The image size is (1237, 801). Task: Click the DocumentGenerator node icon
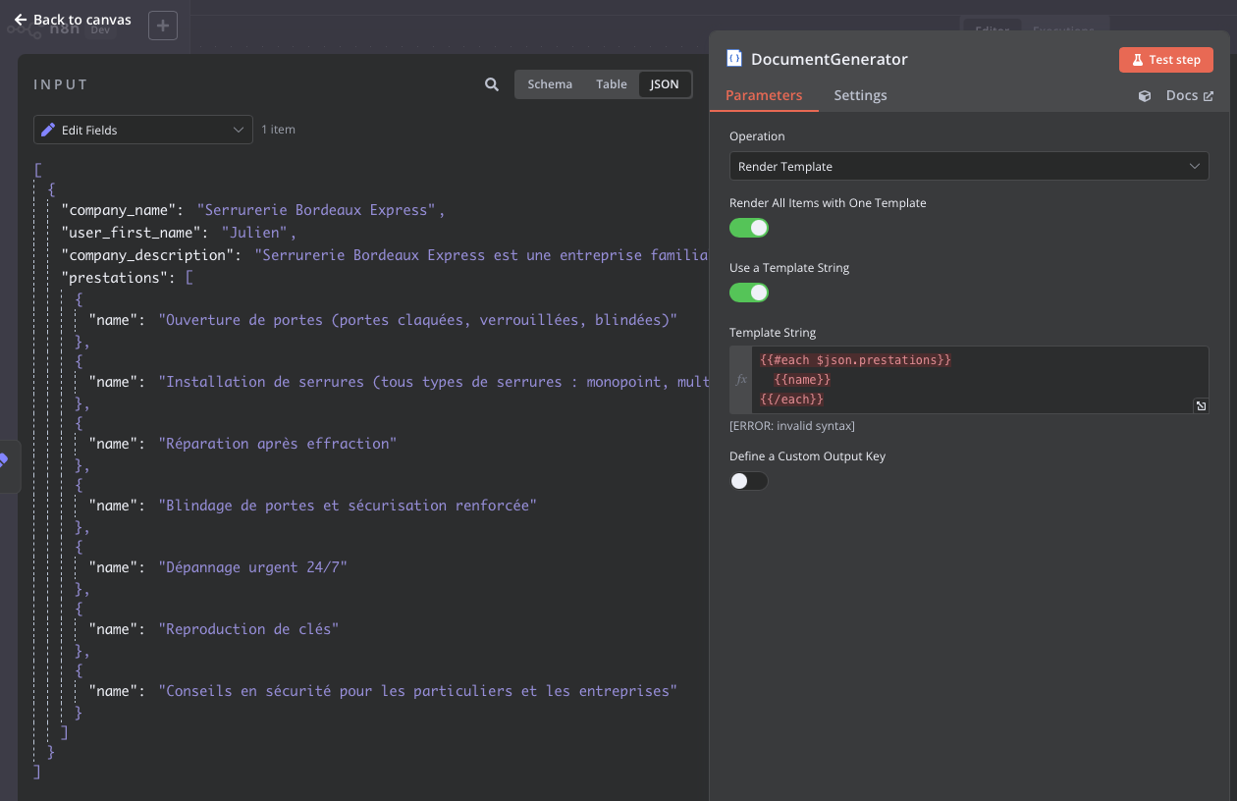[734, 59]
